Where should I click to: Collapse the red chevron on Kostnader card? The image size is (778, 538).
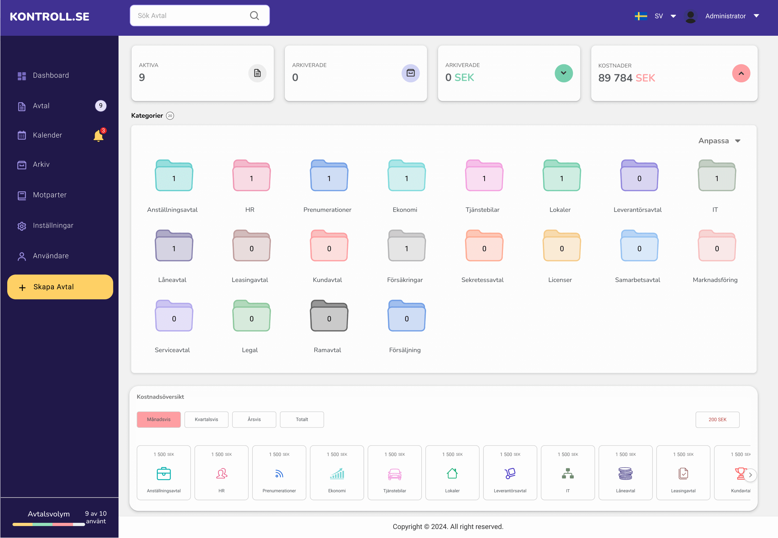741,73
